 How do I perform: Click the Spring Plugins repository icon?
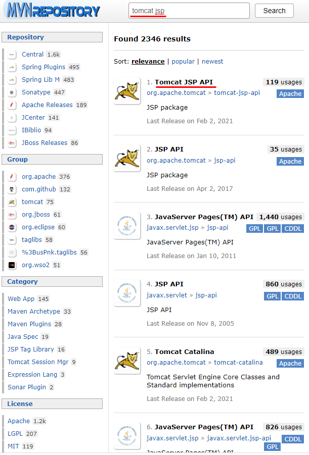(12, 67)
